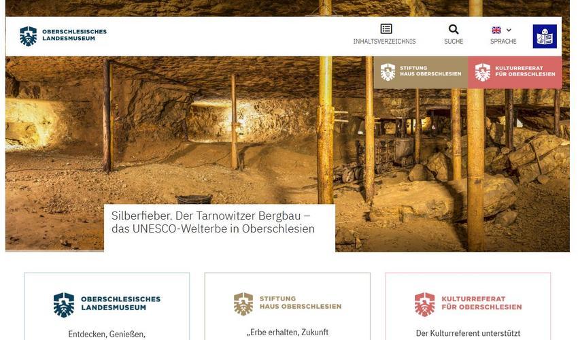
Task: Click the red eagle emblem in the Kulturreferat card
Action: [424, 305]
